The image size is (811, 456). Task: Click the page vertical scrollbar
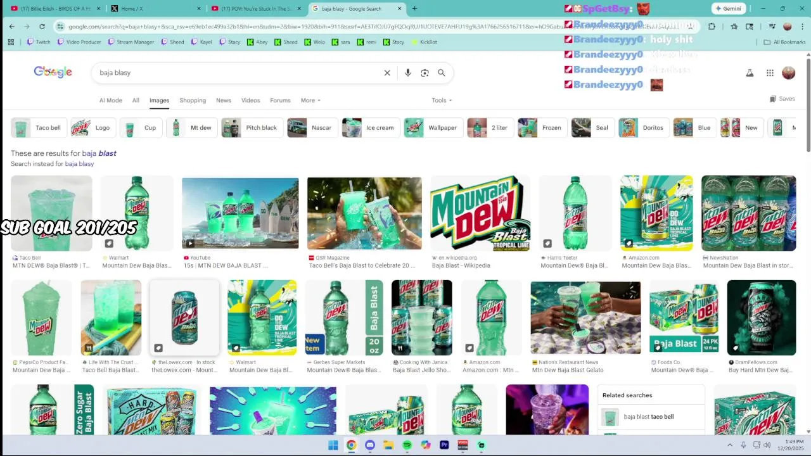tap(808, 104)
